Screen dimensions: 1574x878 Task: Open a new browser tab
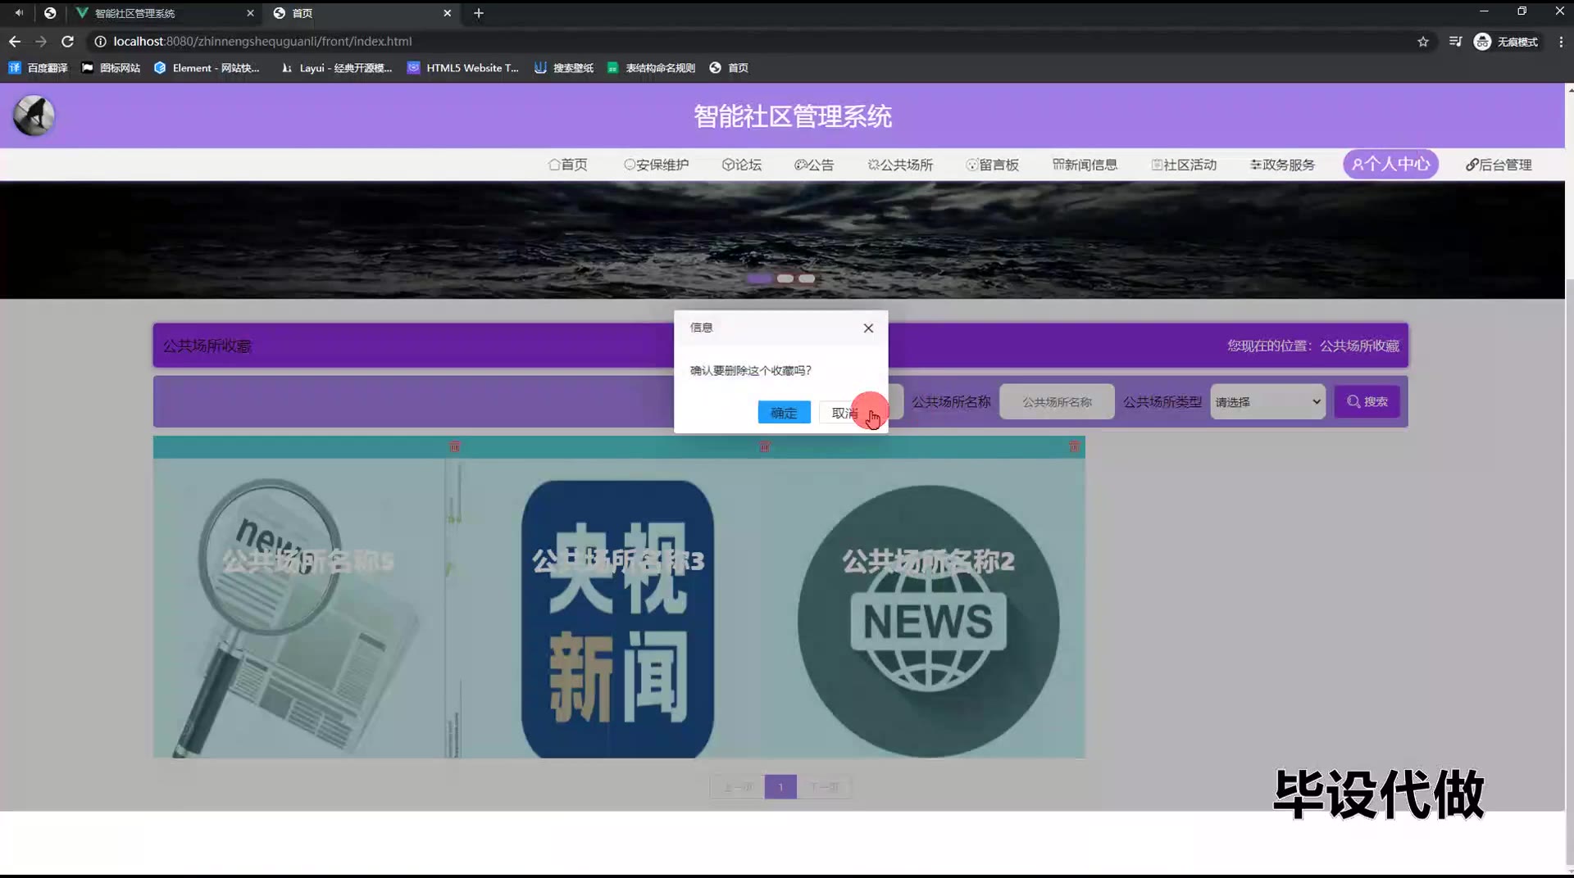479,13
